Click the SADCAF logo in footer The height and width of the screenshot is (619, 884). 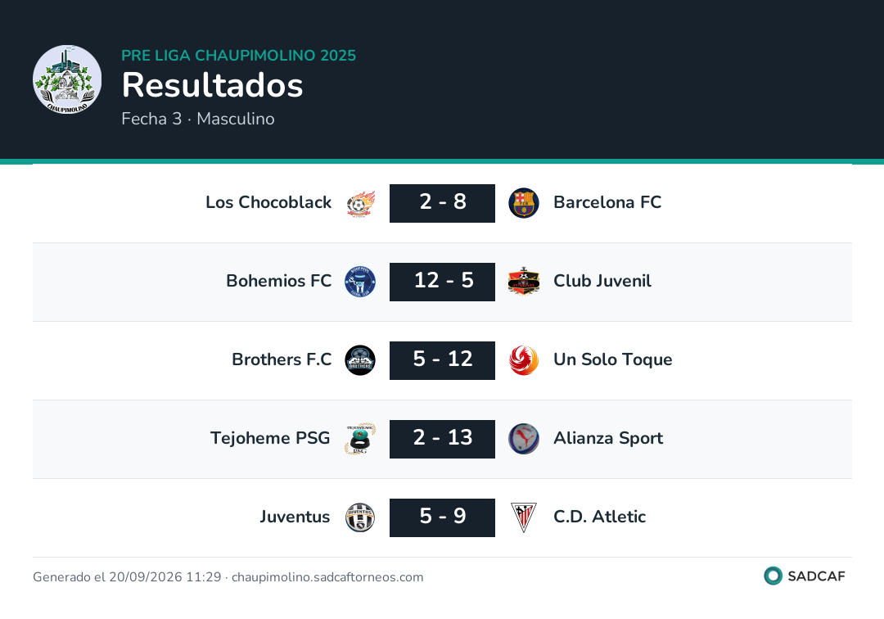[x=805, y=576]
